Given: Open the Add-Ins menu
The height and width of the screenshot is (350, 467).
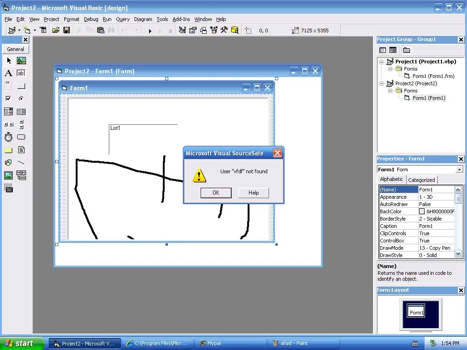Looking at the screenshot, I should point(181,19).
